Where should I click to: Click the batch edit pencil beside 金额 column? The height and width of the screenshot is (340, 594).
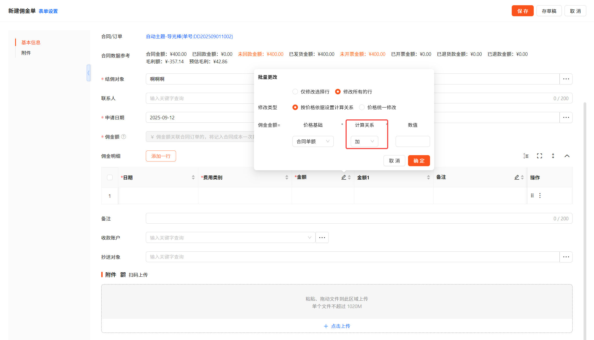coord(344,177)
